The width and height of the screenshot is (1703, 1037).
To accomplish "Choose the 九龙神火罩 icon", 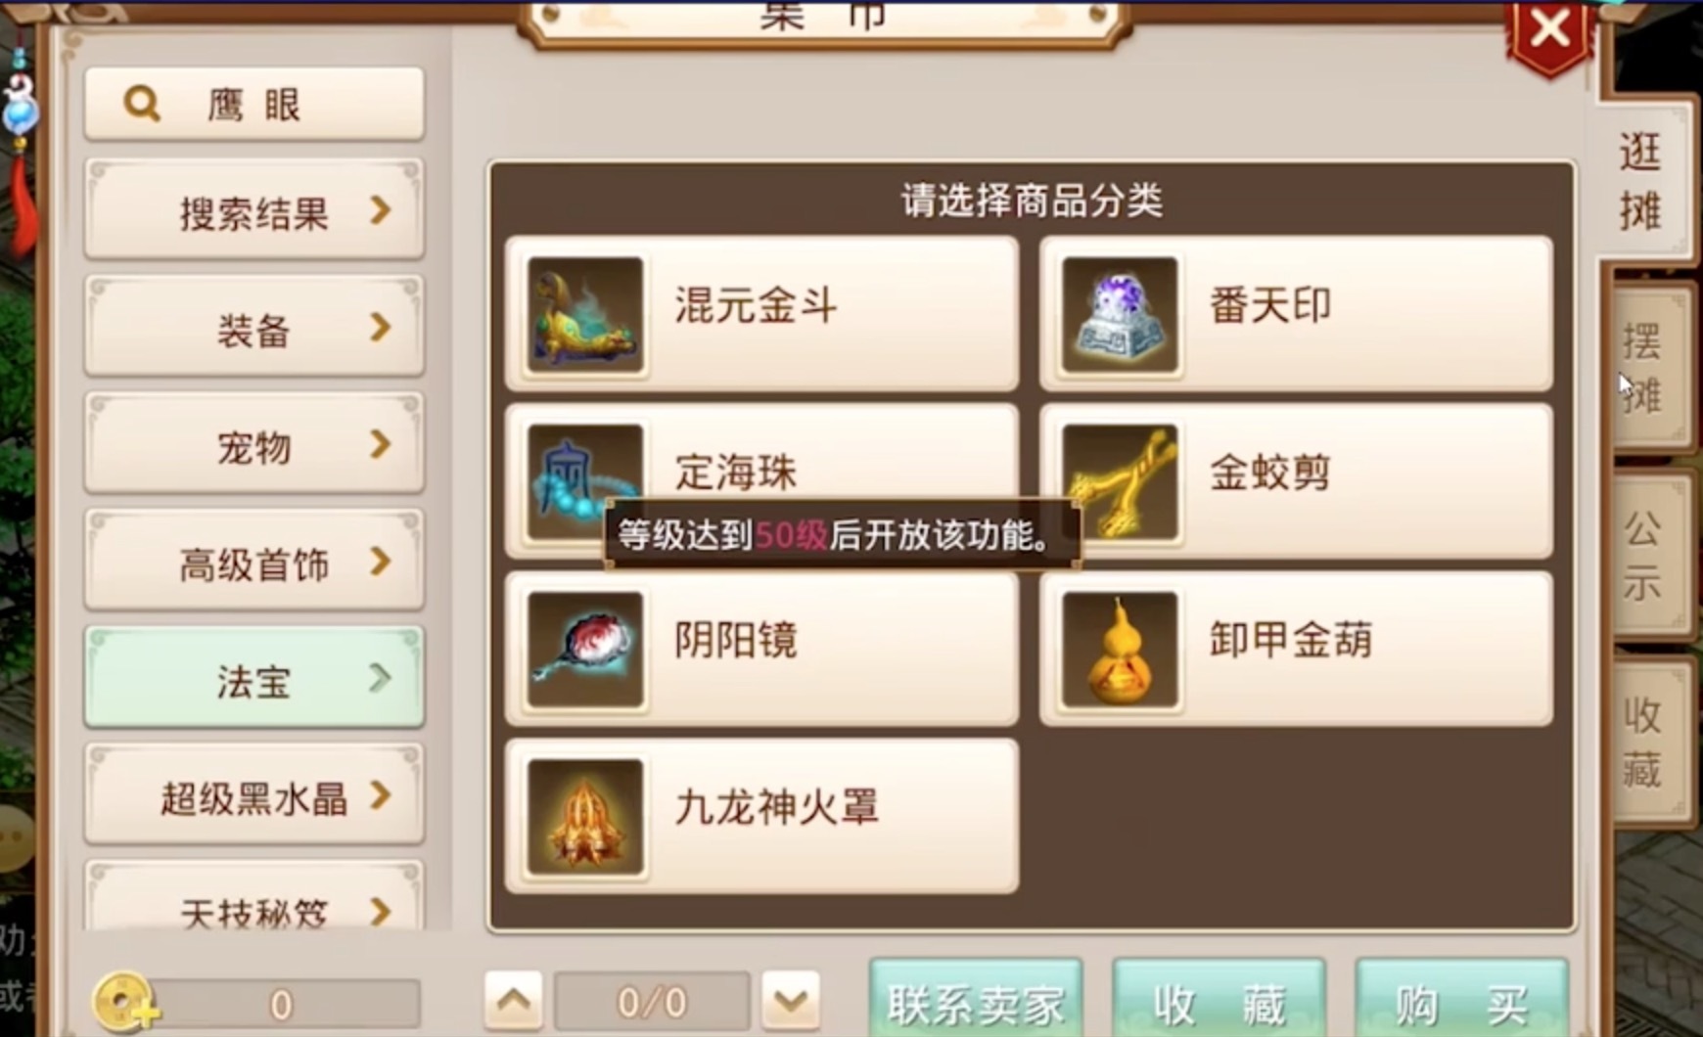I will [584, 817].
